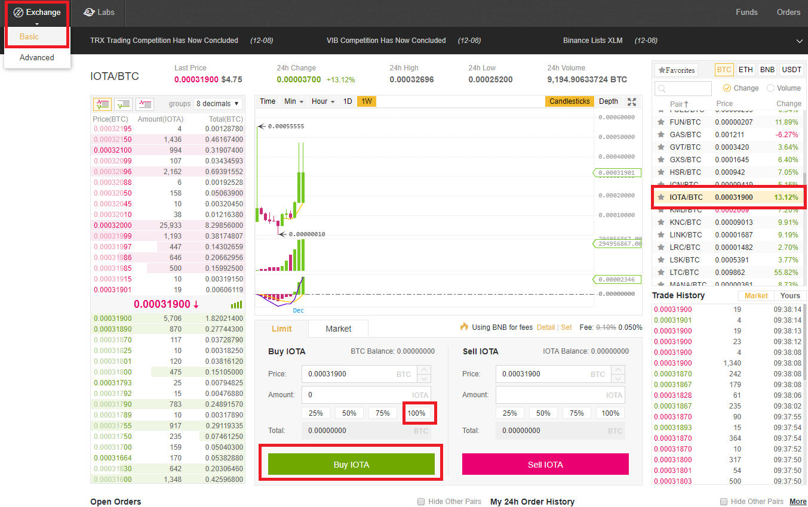Click the star icon next to LTC/BTC
Viewport: 808px width, 507px height.
pyautogui.click(x=660, y=272)
